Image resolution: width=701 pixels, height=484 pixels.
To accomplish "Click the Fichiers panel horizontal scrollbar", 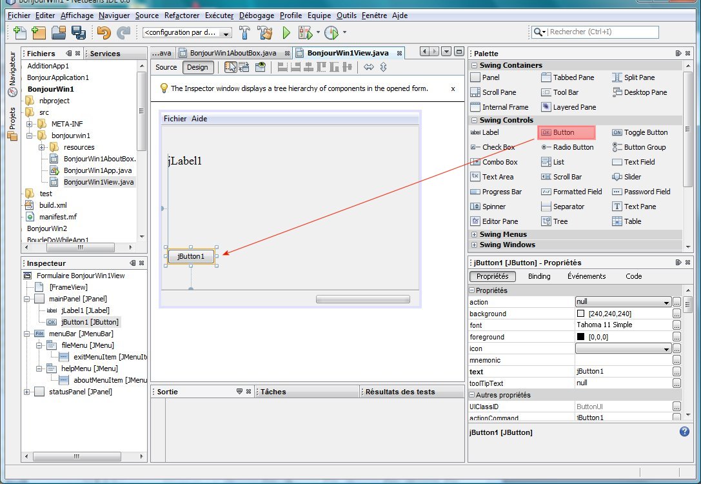I will 81,247.
